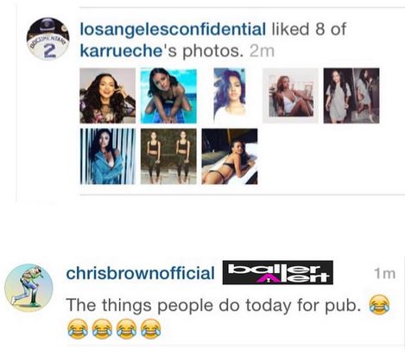405x362 pixels.
Task: Open the floral-top portrait thumbnail
Action: pos(108,96)
